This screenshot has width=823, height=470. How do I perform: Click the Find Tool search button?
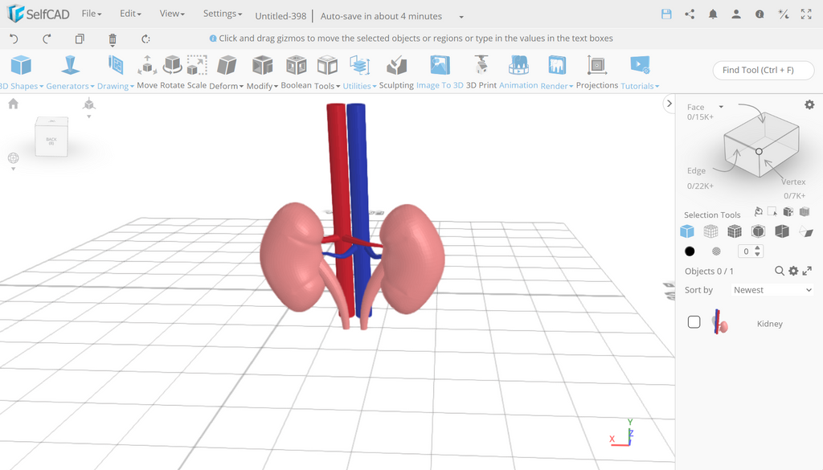point(762,70)
